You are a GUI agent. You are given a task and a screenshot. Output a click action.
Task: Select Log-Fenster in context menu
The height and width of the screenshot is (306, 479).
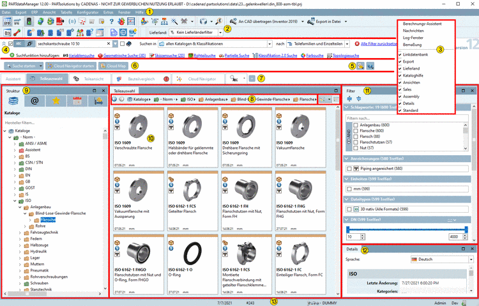[413, 38]
